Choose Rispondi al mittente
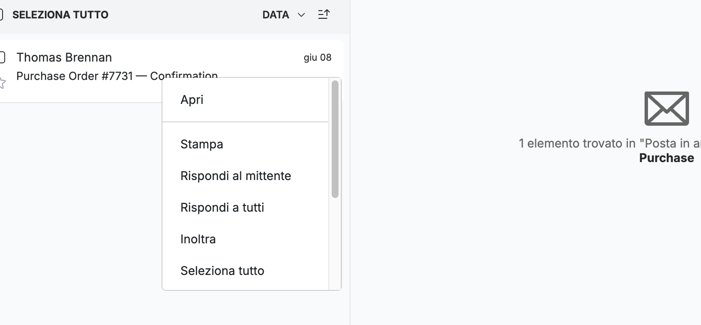This screenshot has width=701, height=325. pyautogui.click(x=245, y=176)
